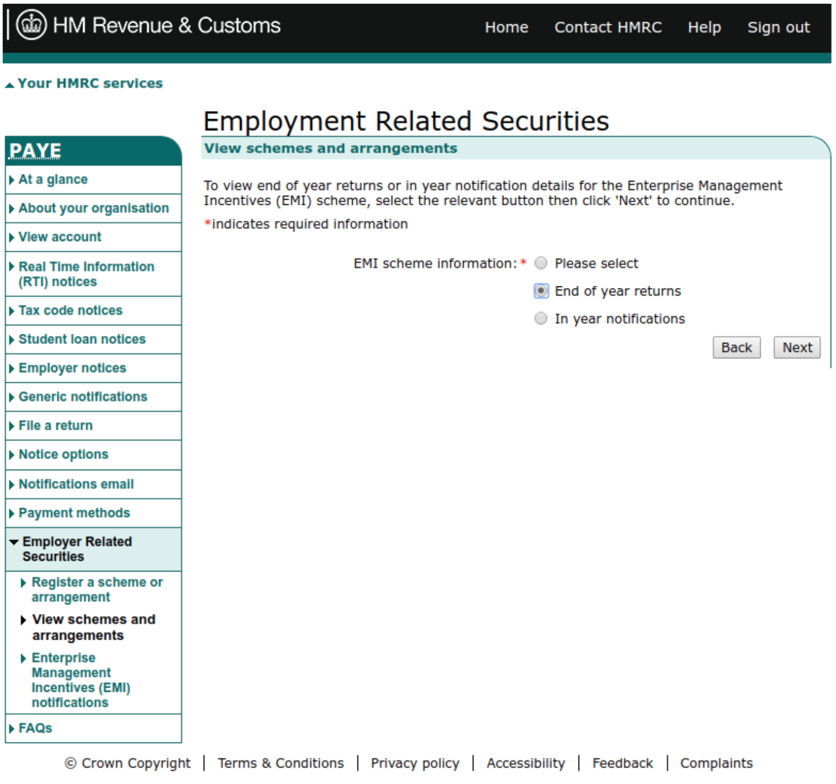
Task: Open the Terms & Conditions footer link
Action: [x=281, y=763]
